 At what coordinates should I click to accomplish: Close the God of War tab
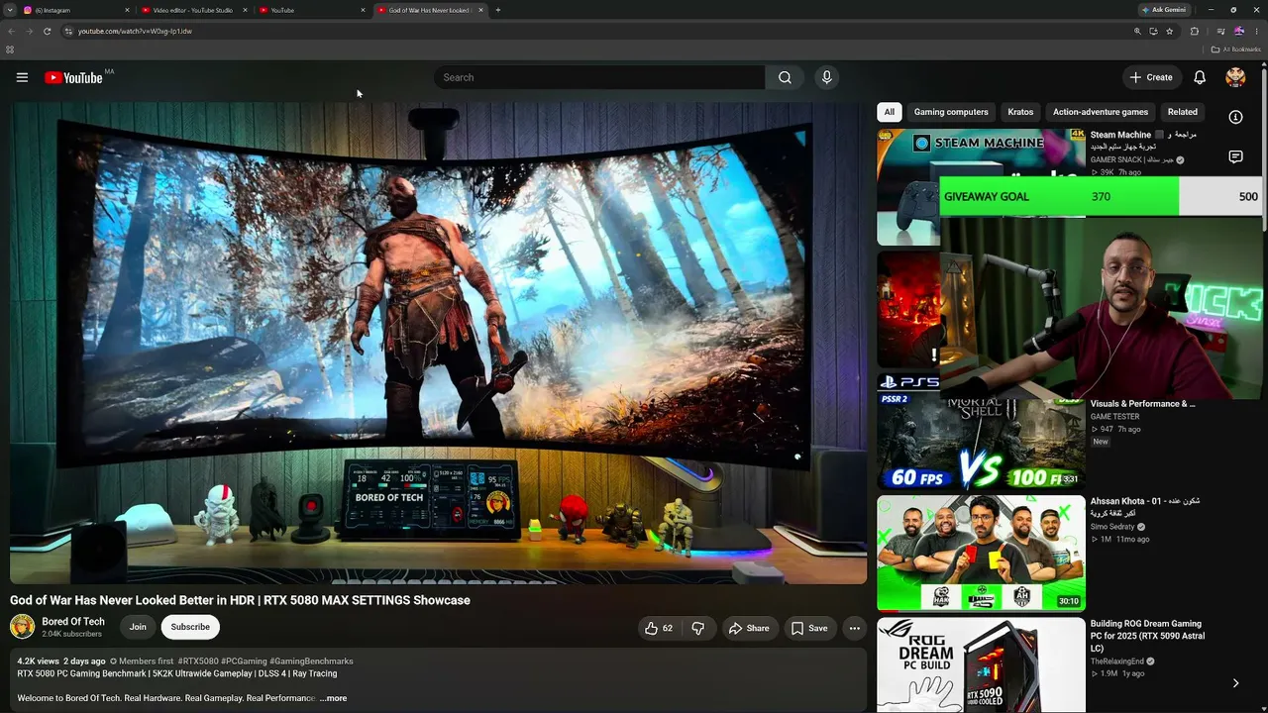480,10
